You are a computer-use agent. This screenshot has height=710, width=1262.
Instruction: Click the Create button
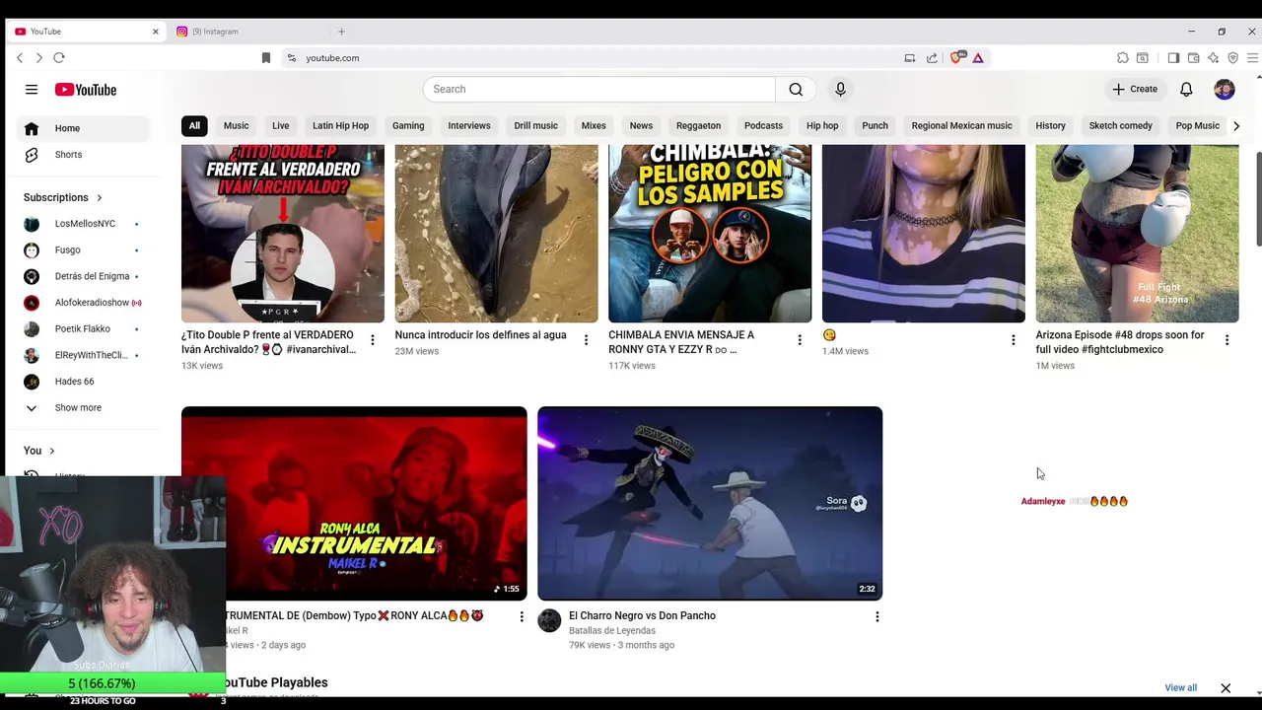click(1135, 89)
